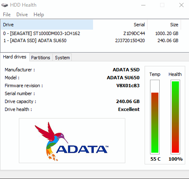Switch to the Partitions tab
189x179 pixels.
point(41,58)
